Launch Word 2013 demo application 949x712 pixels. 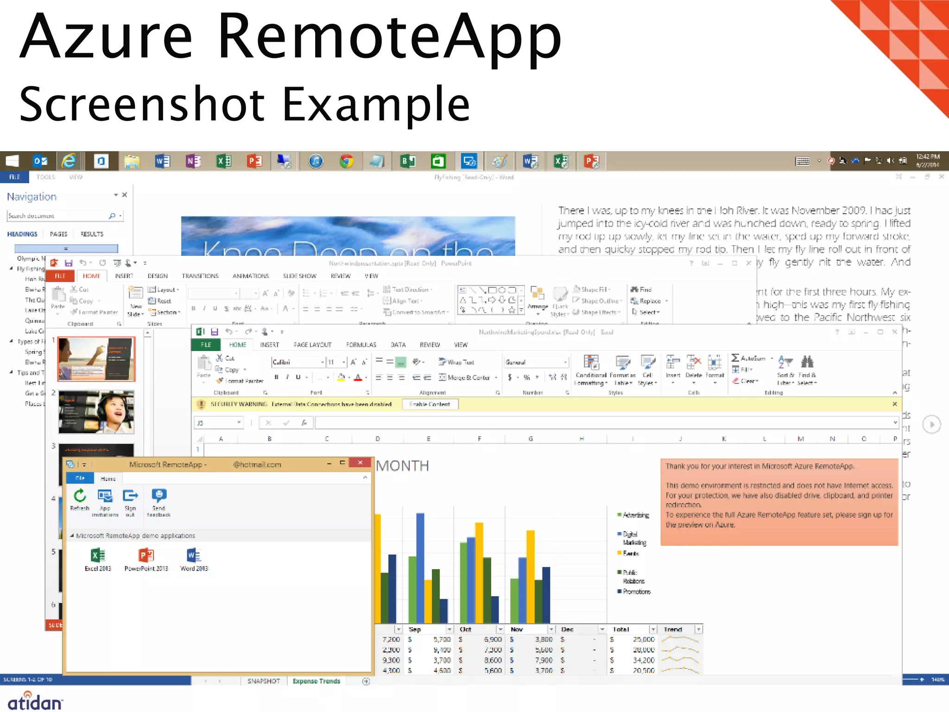[194, 559]
